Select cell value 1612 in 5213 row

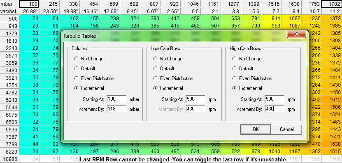click(332, 100)
